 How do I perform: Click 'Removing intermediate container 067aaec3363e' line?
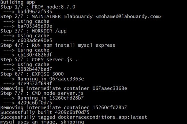pyautogui.click(x=64, y=89)
